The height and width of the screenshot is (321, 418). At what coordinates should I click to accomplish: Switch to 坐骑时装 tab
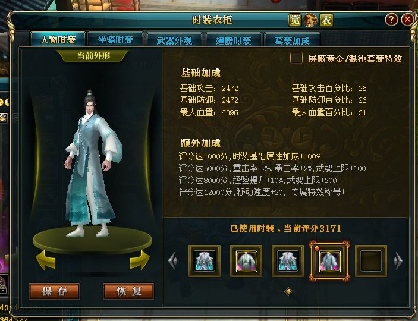click(116, 39)
